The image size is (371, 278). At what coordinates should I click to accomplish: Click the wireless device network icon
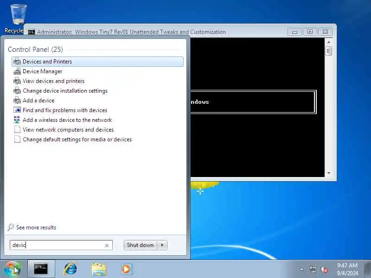coord(17,120)
